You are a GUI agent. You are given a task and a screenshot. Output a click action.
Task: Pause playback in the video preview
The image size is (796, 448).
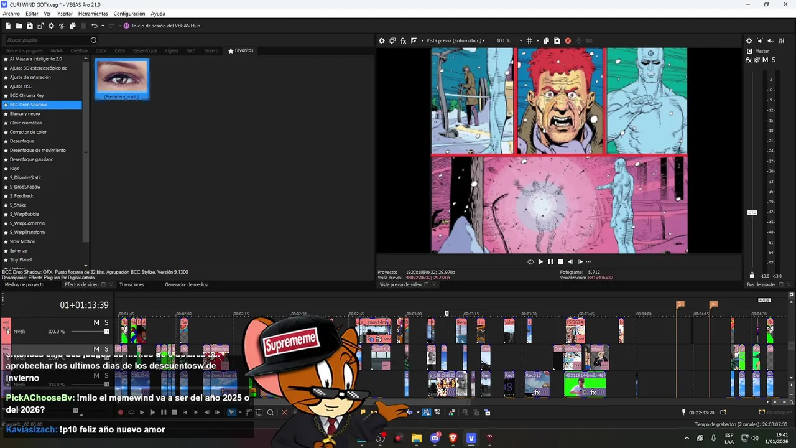click(550, 262)
